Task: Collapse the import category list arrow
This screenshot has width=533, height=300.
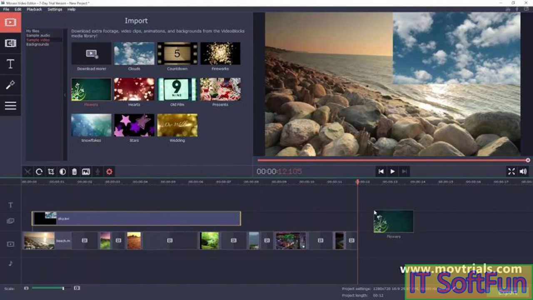Action: [x=65, y=95]
